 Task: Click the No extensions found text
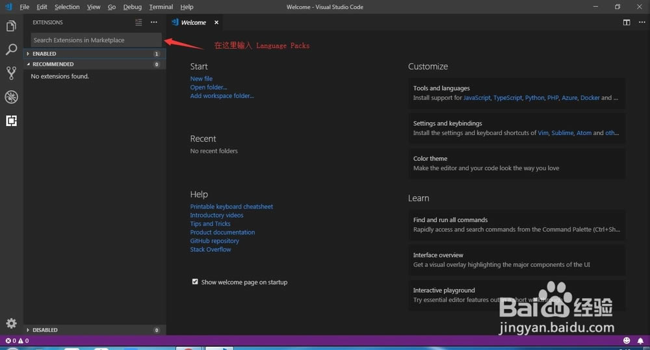coord(60,76)
